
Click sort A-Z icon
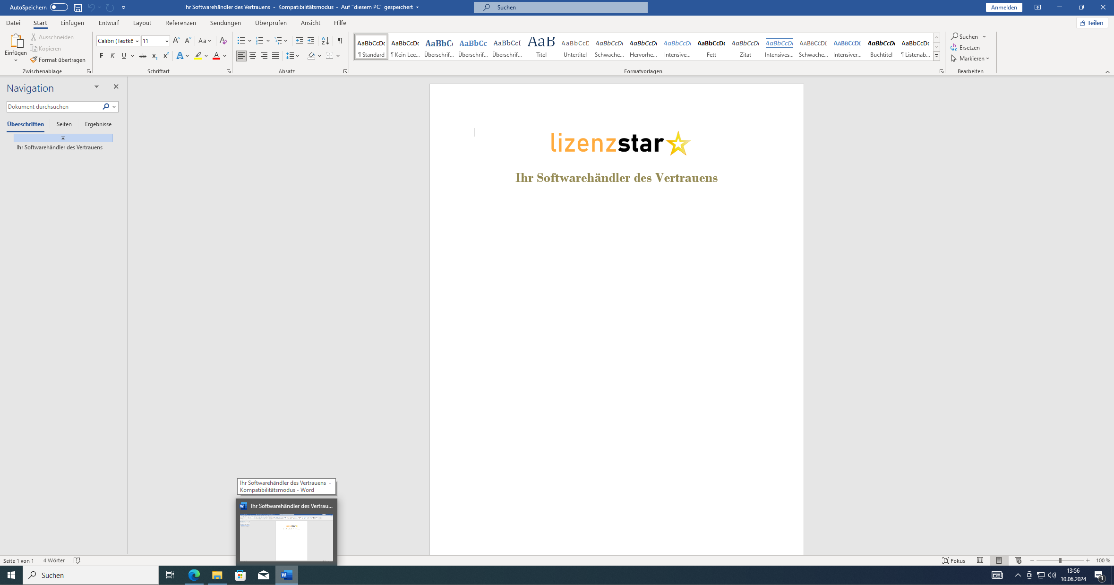pos(325,41)
